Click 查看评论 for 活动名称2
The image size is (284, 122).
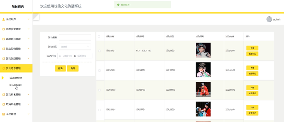click(x=252, y=74)
